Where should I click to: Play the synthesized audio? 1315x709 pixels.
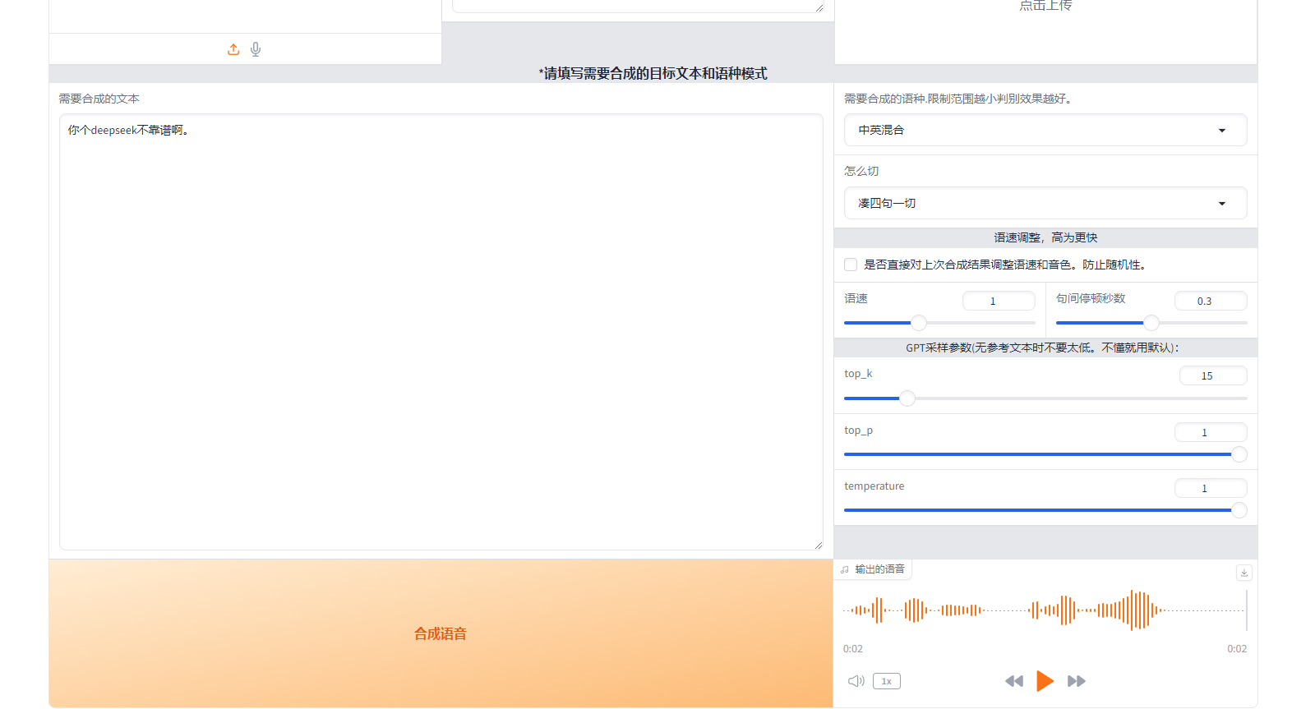1045,681
